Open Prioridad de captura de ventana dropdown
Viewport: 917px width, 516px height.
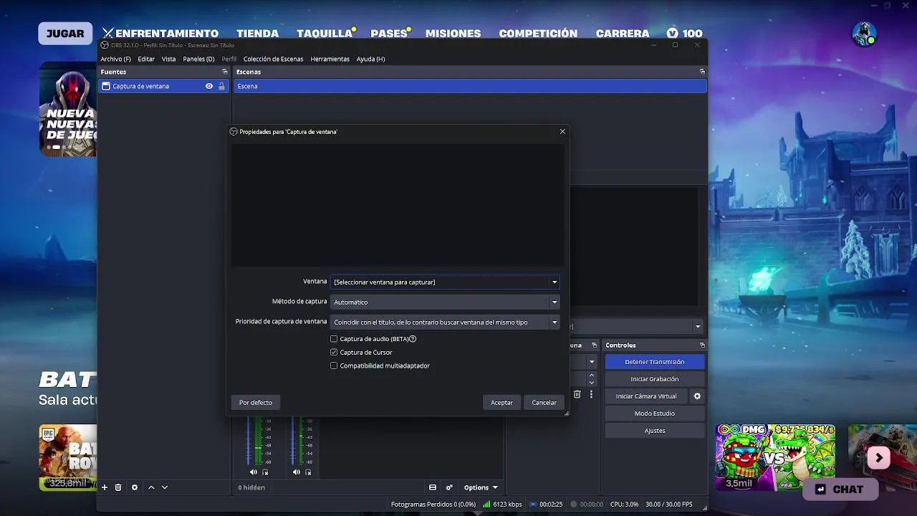(x=445, y=322)
